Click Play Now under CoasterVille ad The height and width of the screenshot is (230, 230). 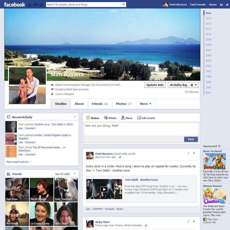213,219
